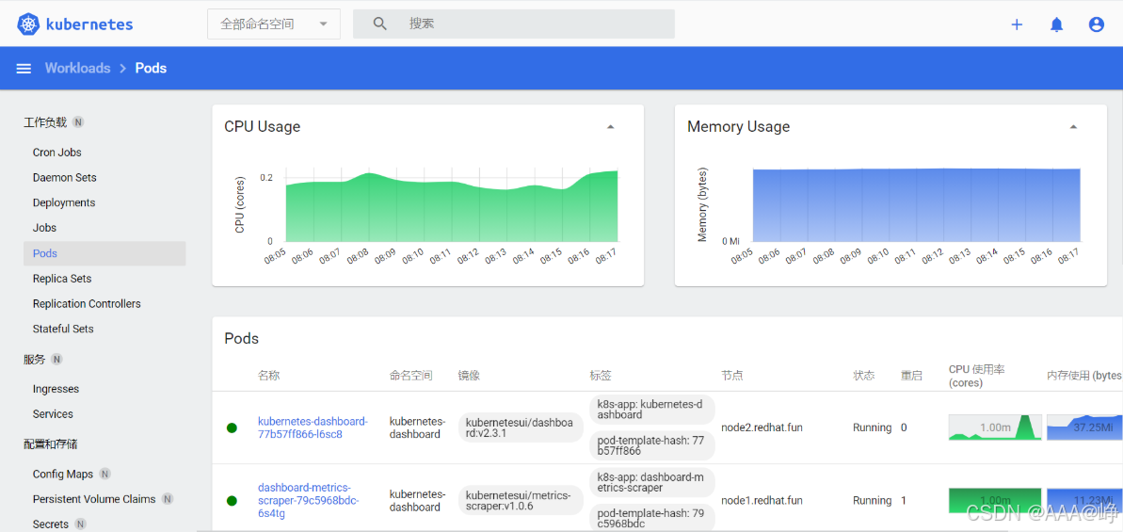
Task: Click the pod-template-hash: 79c5968bdc label chip
Action: pyautogui.click(x=652, y=519)
